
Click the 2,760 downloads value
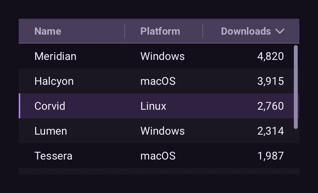coord(270,106)
